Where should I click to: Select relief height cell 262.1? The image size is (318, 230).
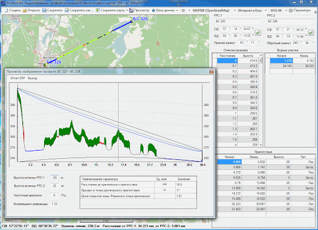pos(248,129)
